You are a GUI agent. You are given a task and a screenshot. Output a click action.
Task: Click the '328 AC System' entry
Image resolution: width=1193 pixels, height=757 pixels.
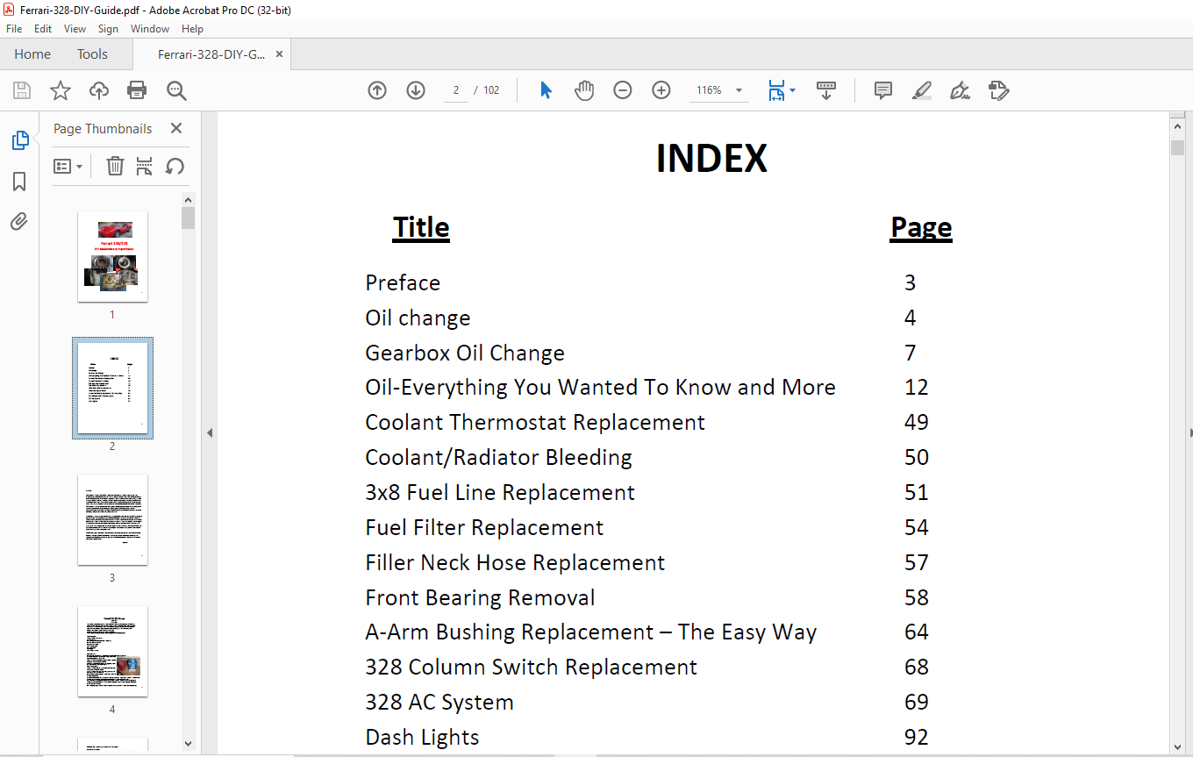tap(439, 702)
